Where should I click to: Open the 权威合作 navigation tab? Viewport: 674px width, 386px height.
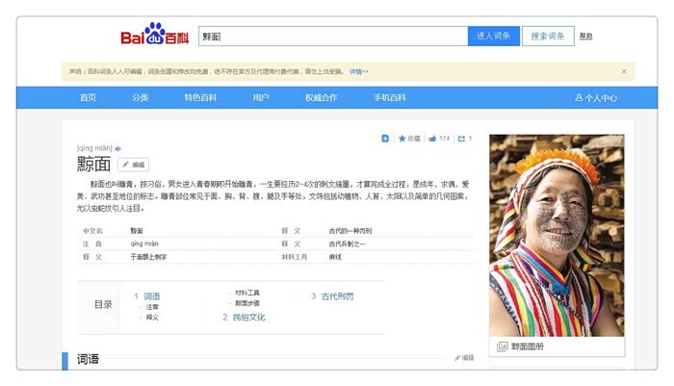pyautogui.click(x=321, y=97)
